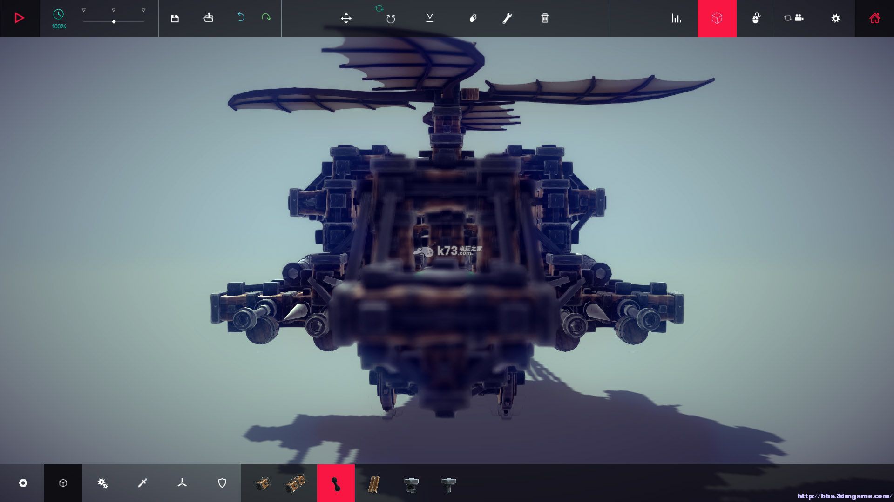Click the middle time scale triangle marker
This screenshot has width=894, height=502.
114,10
